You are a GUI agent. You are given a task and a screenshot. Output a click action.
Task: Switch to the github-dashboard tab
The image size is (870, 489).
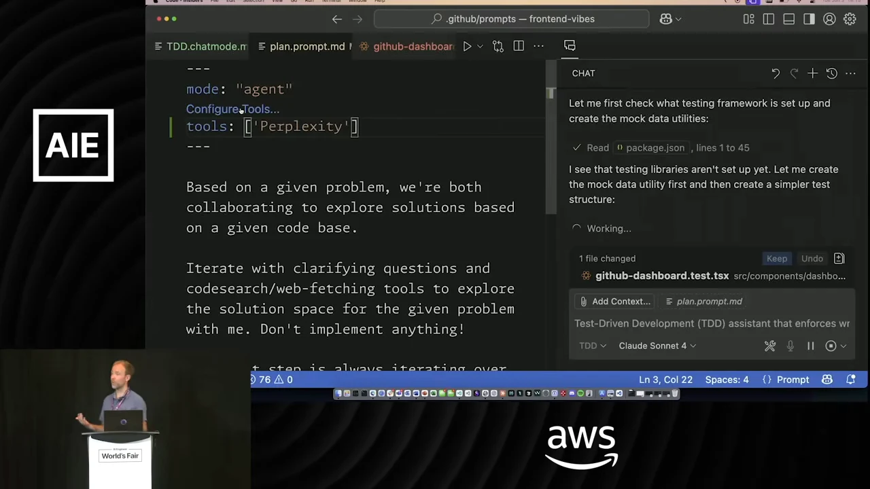coord(406,46)
